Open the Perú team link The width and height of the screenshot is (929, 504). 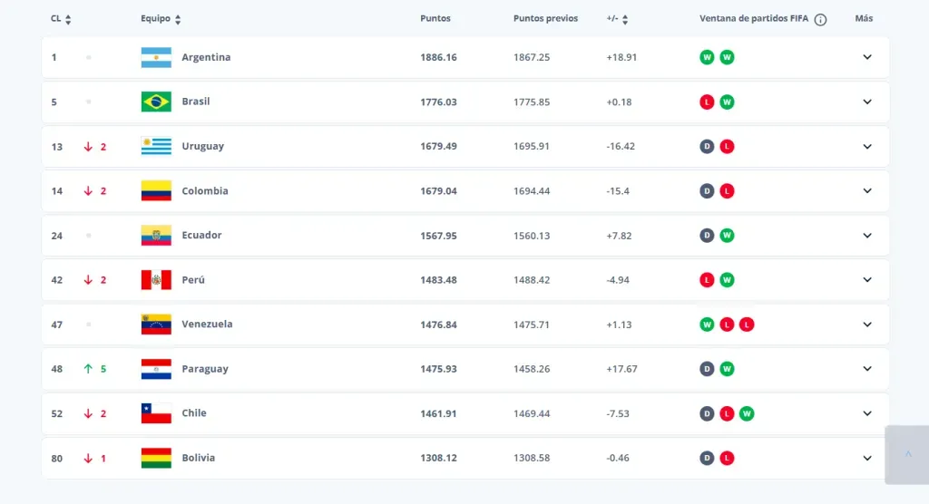[193, 280]
